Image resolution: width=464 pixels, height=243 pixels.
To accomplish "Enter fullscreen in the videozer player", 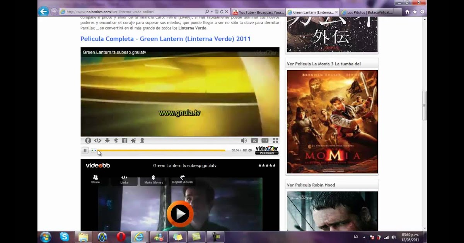I will coord(275,141).
